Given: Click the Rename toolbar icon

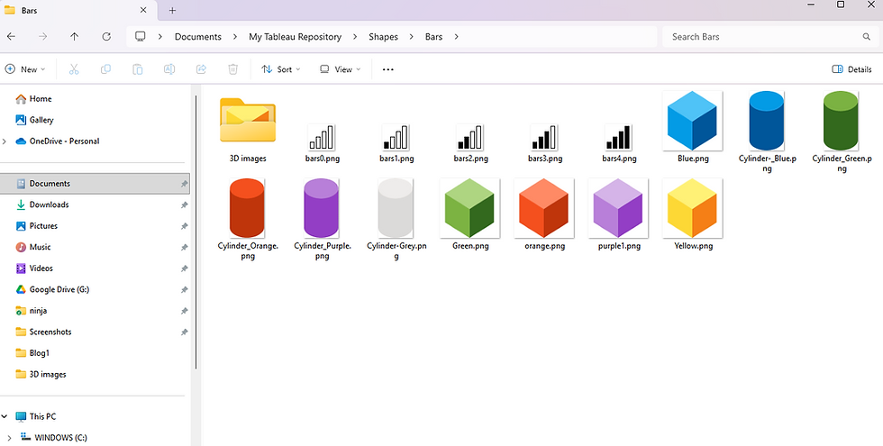Looking at the screenshot, I should [x=169, y=69].
